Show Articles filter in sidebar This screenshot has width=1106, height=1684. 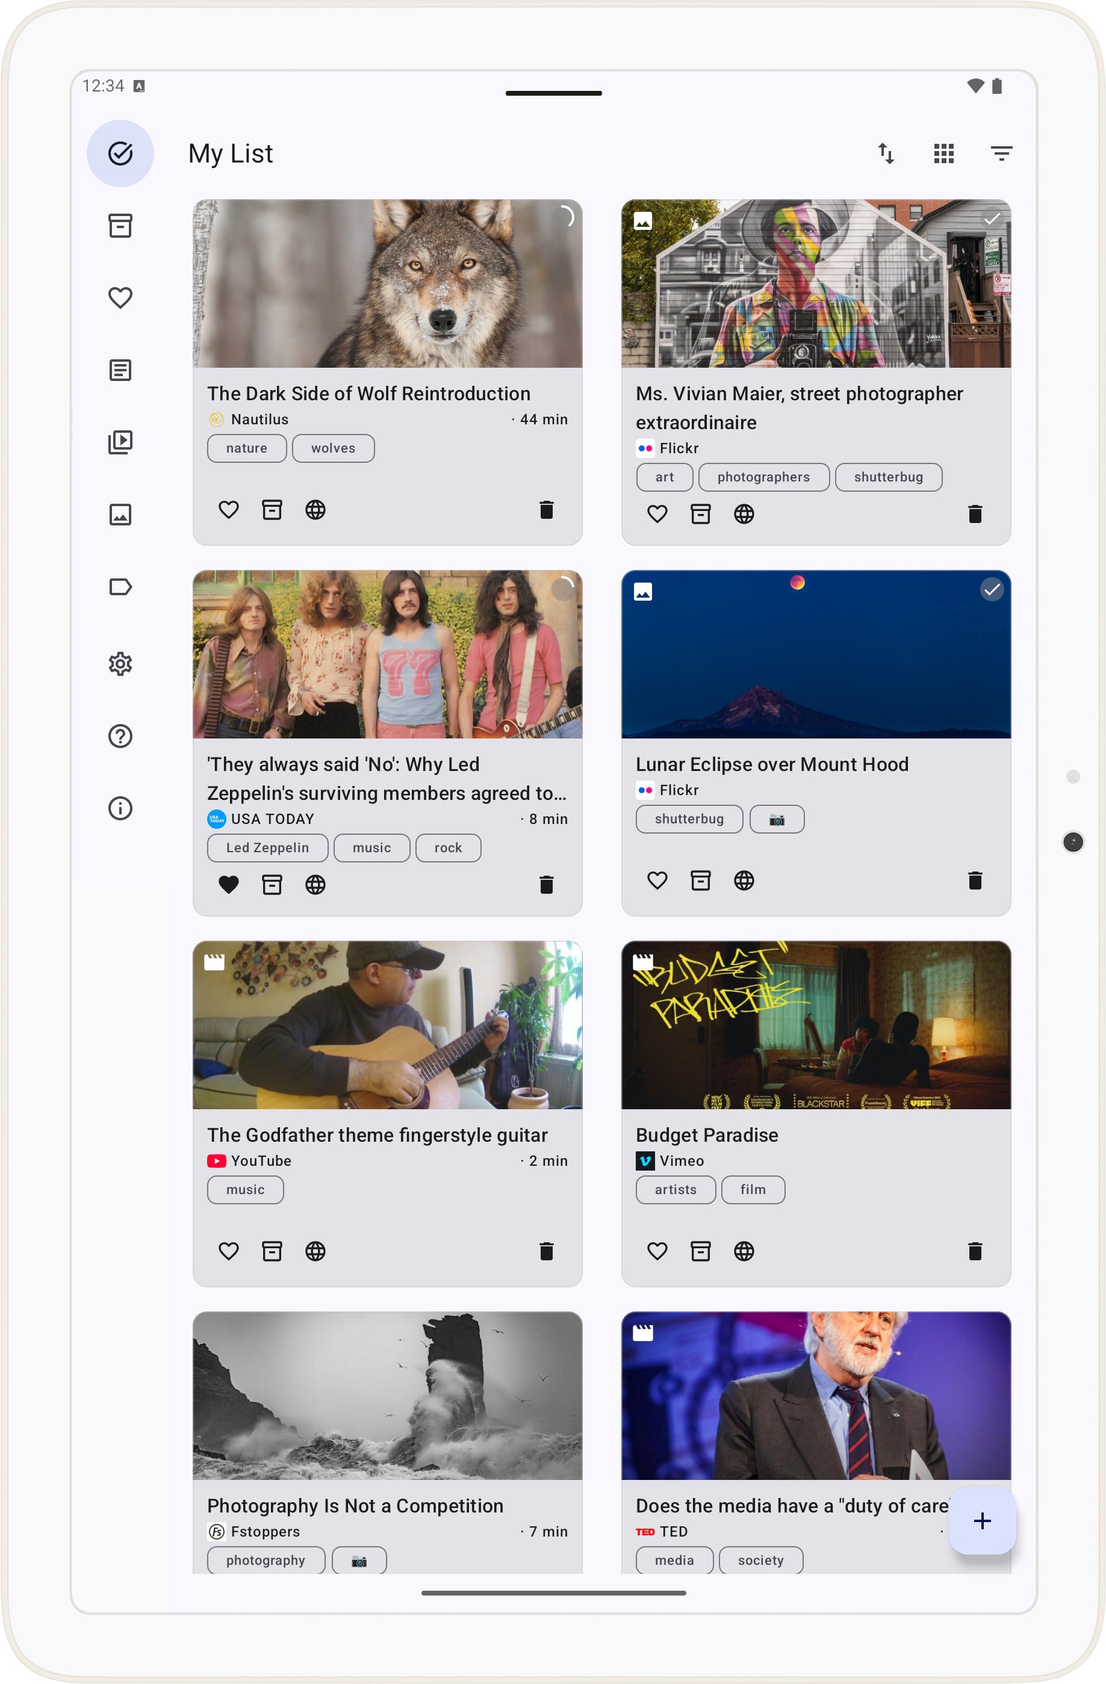point(120,370)
